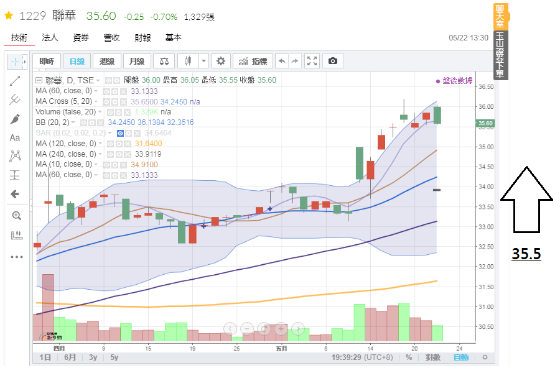Image resolution: width=560 pixels, height=373 pixels.
Task: Select the 月線 monthly interval button
Action: click(137, 61)
